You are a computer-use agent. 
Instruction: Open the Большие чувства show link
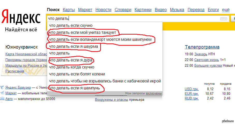click(x=208, y=66)
